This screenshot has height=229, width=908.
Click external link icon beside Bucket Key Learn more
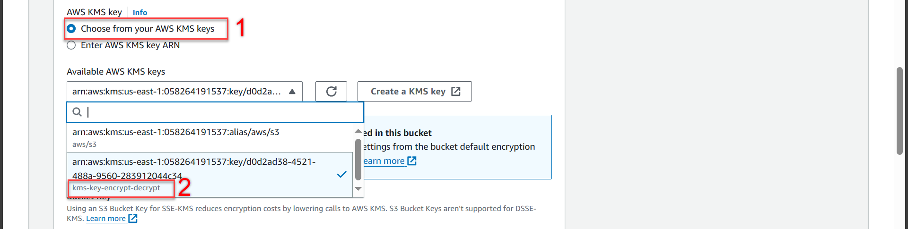pos(133,219)
